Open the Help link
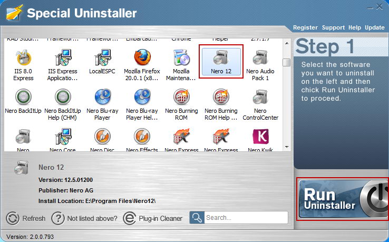389x242 pixels. point(355,27)
